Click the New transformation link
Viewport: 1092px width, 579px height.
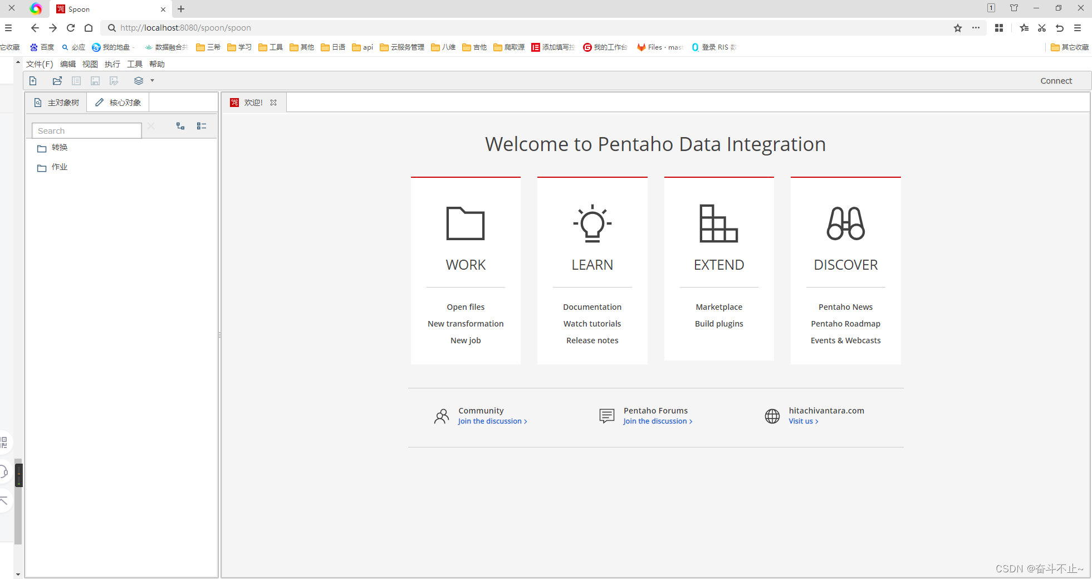(x=466, y=324)
